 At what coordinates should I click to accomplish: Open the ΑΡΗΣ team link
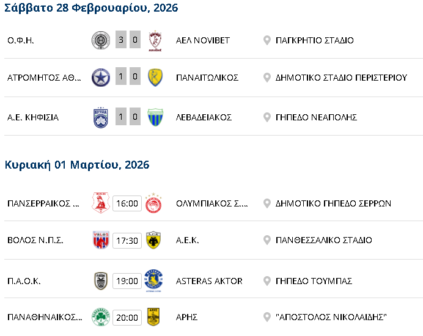(x=186, y=317)
